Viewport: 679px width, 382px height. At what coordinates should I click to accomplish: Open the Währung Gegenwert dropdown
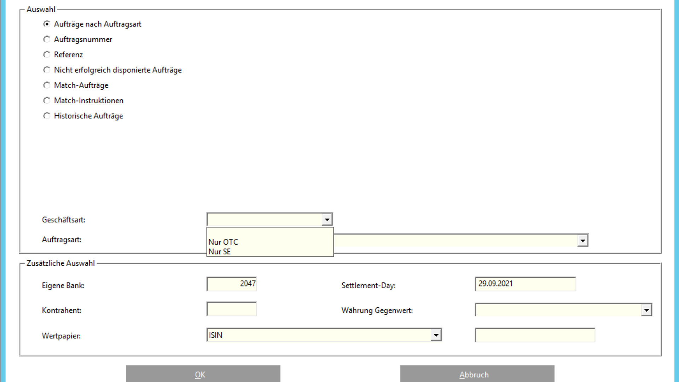(x=646, y=310)
